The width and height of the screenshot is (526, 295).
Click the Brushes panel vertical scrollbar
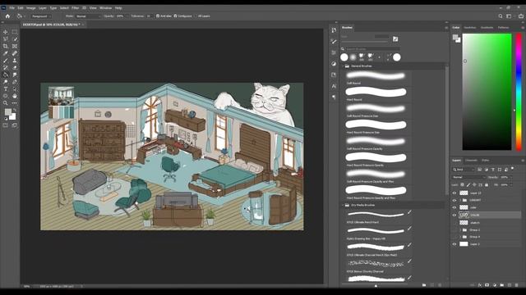[x=446, y=130]
